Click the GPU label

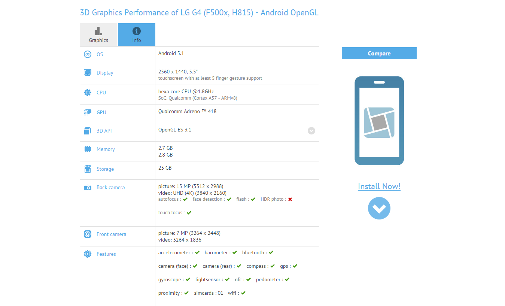coord(101,112)
